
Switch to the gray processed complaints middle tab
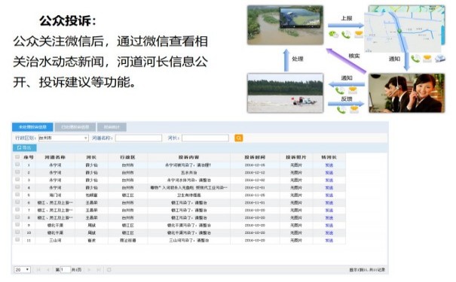point(75,127)
